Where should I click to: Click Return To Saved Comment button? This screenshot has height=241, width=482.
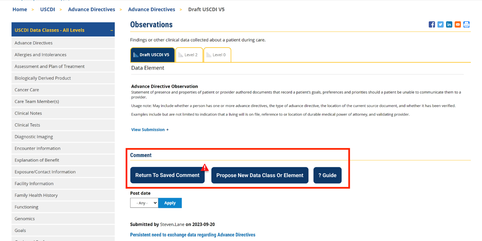click(167, 175)
